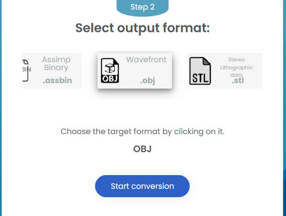Image resolution: width=286 pixels, height=216 pixels.
Task: Click the Start conversion button
Action: 142,186
